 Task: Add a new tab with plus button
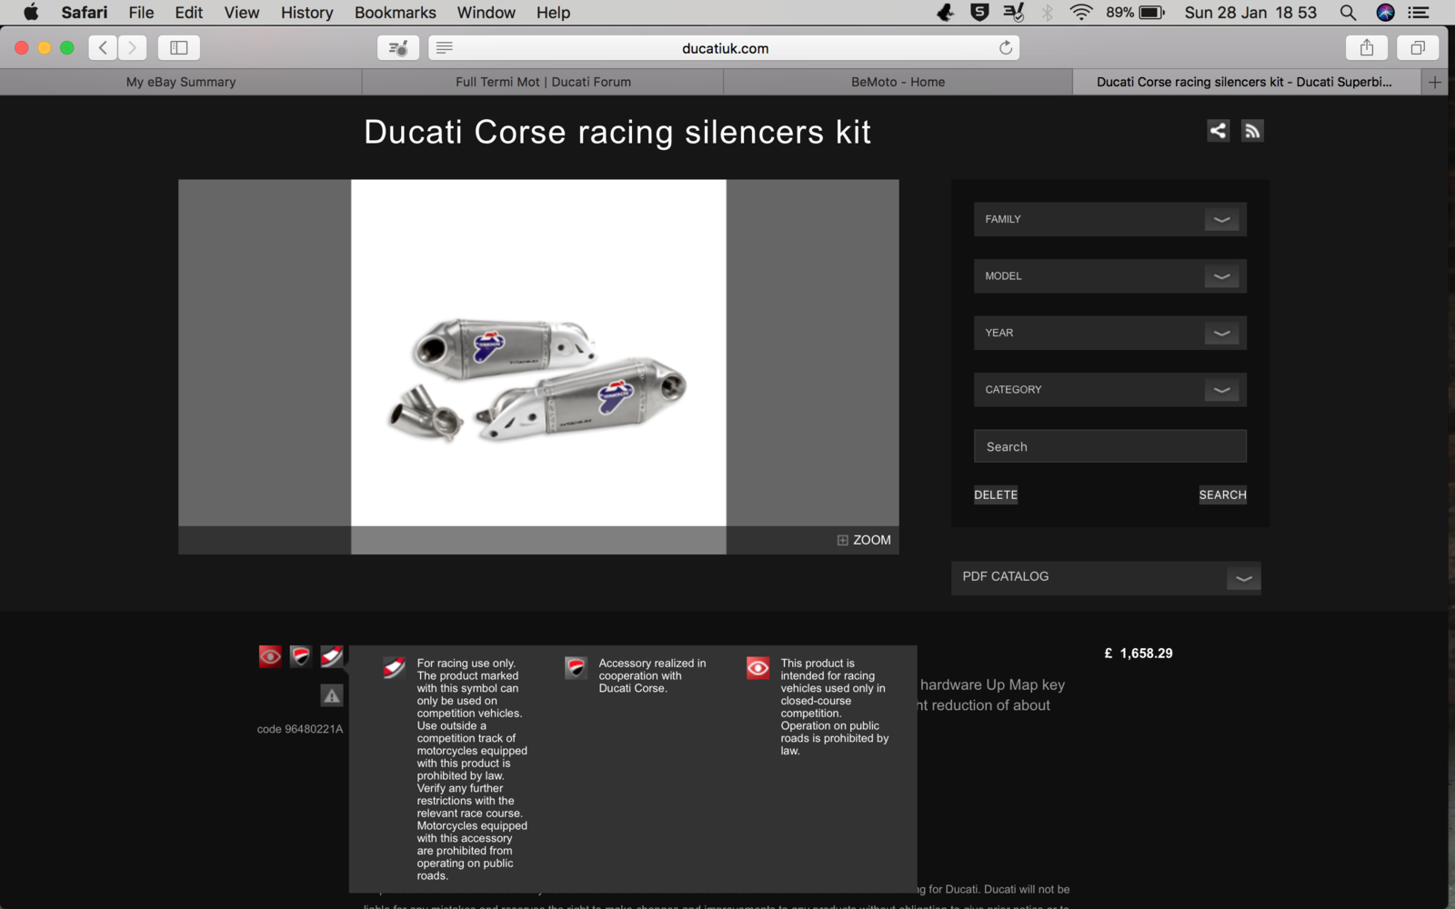1435,82
